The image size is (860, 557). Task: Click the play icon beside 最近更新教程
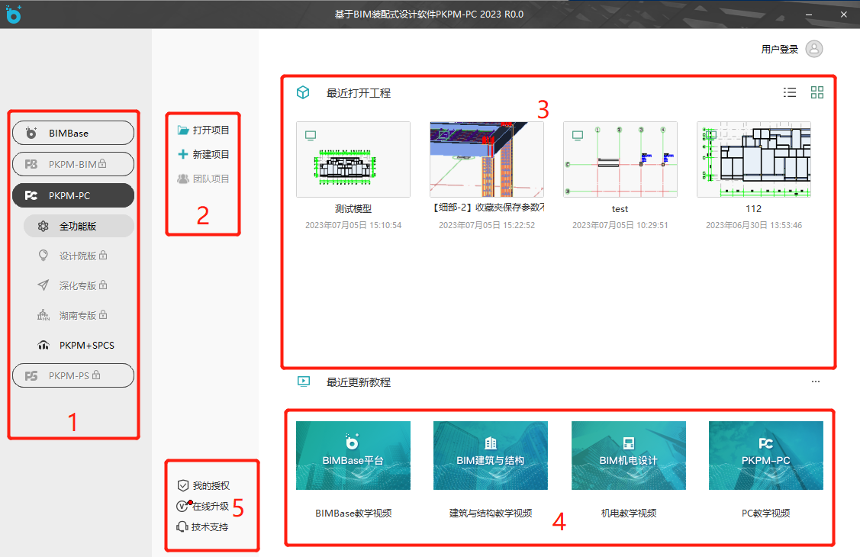(303, 382)
